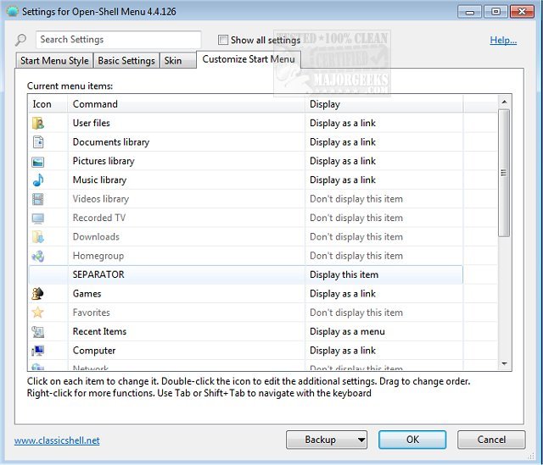Click the vertical scrollbar thumb
This screenshot has width=543, height=465.
[x=504, y=173]
